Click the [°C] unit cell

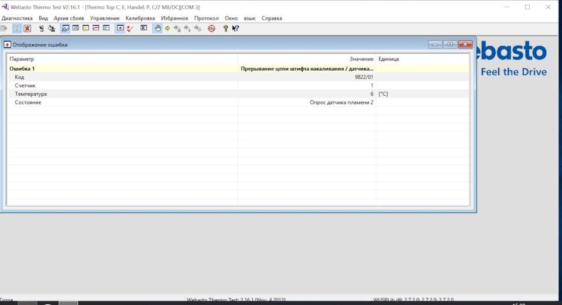pos(383,93)
